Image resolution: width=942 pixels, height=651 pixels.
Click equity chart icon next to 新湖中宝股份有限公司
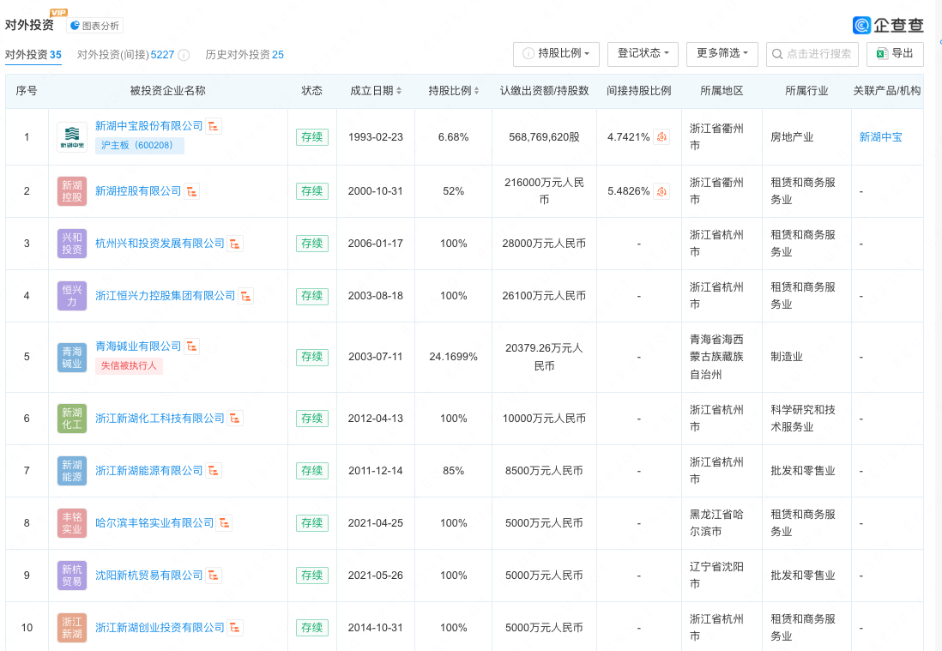click(x=214, y=126)
